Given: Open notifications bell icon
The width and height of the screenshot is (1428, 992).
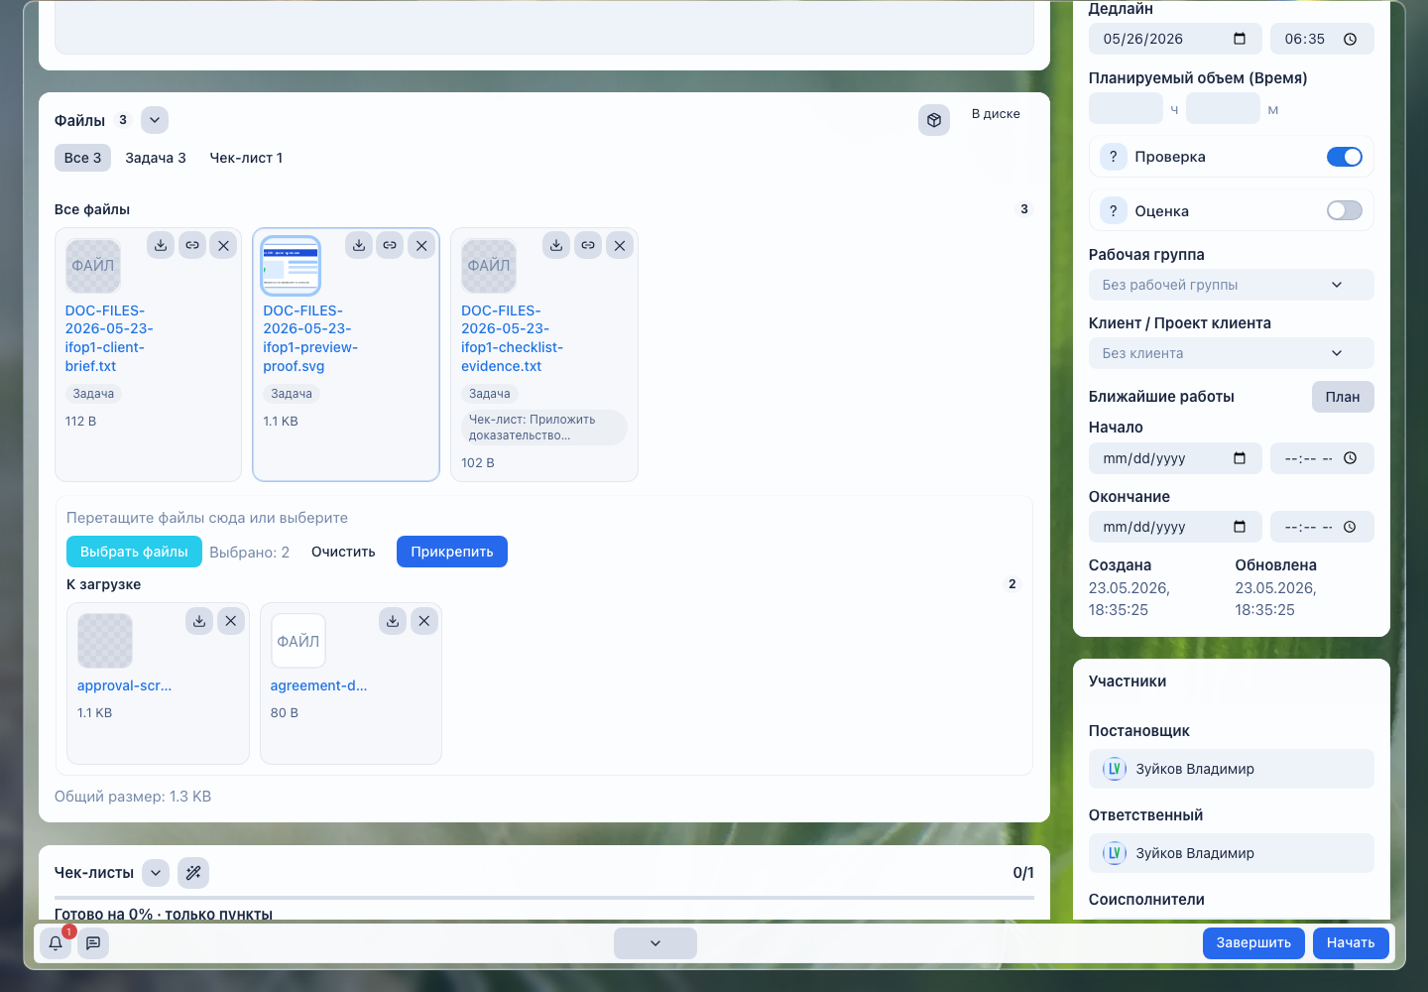Looking at the screenshot, I should (56, 943).
